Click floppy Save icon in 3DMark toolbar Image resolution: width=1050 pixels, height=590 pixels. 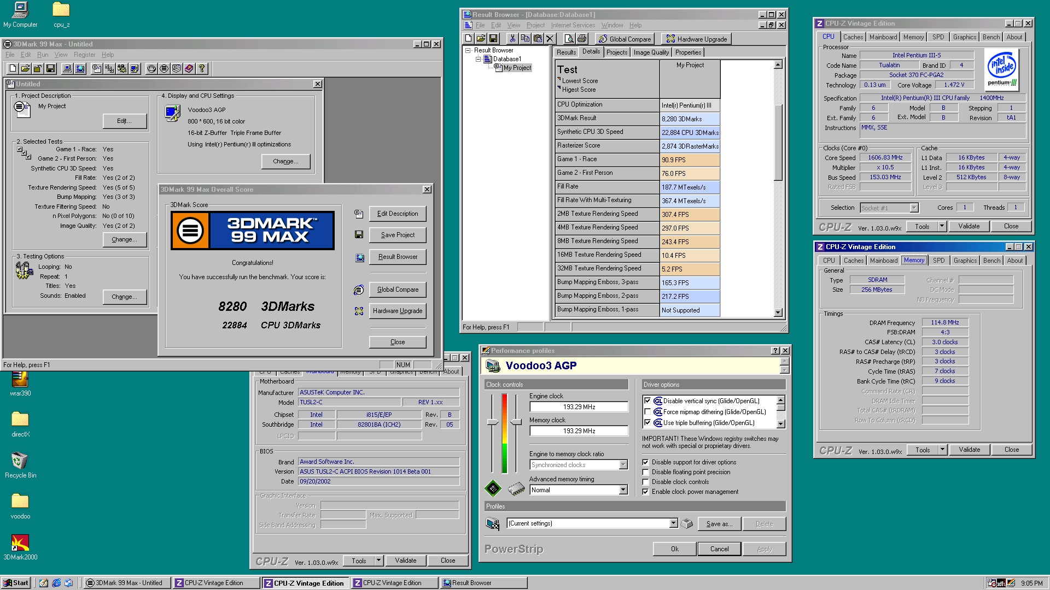pyautogui.click(x=50, y=68)
